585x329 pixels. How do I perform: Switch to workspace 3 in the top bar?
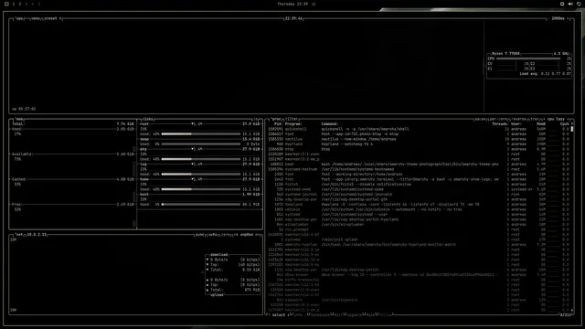[27, 4]
